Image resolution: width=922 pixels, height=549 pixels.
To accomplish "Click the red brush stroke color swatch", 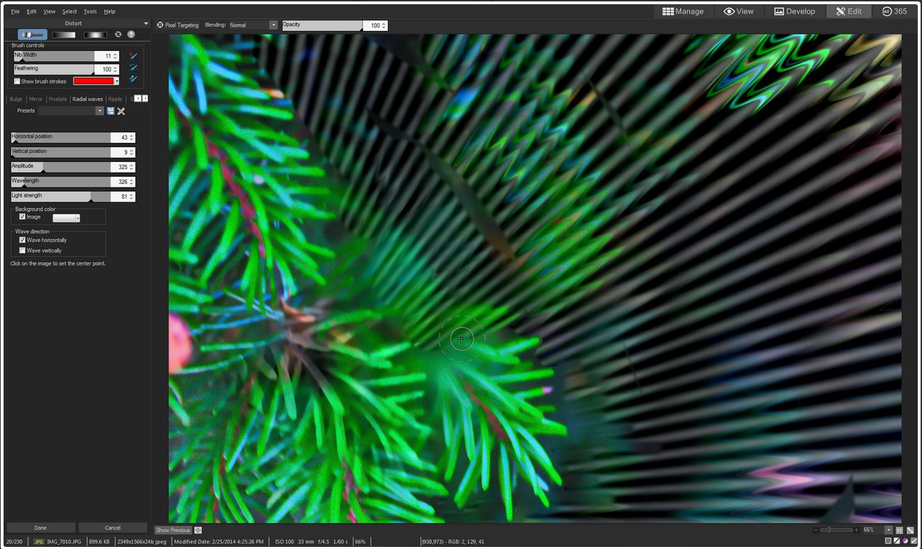I will [93, 81].
